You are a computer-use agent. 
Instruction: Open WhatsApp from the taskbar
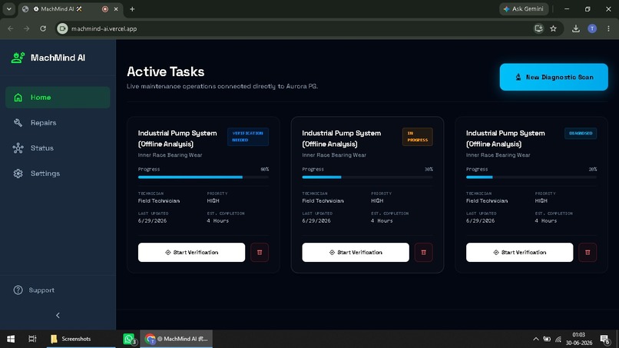pyautogui.click(x=129, y=339)
